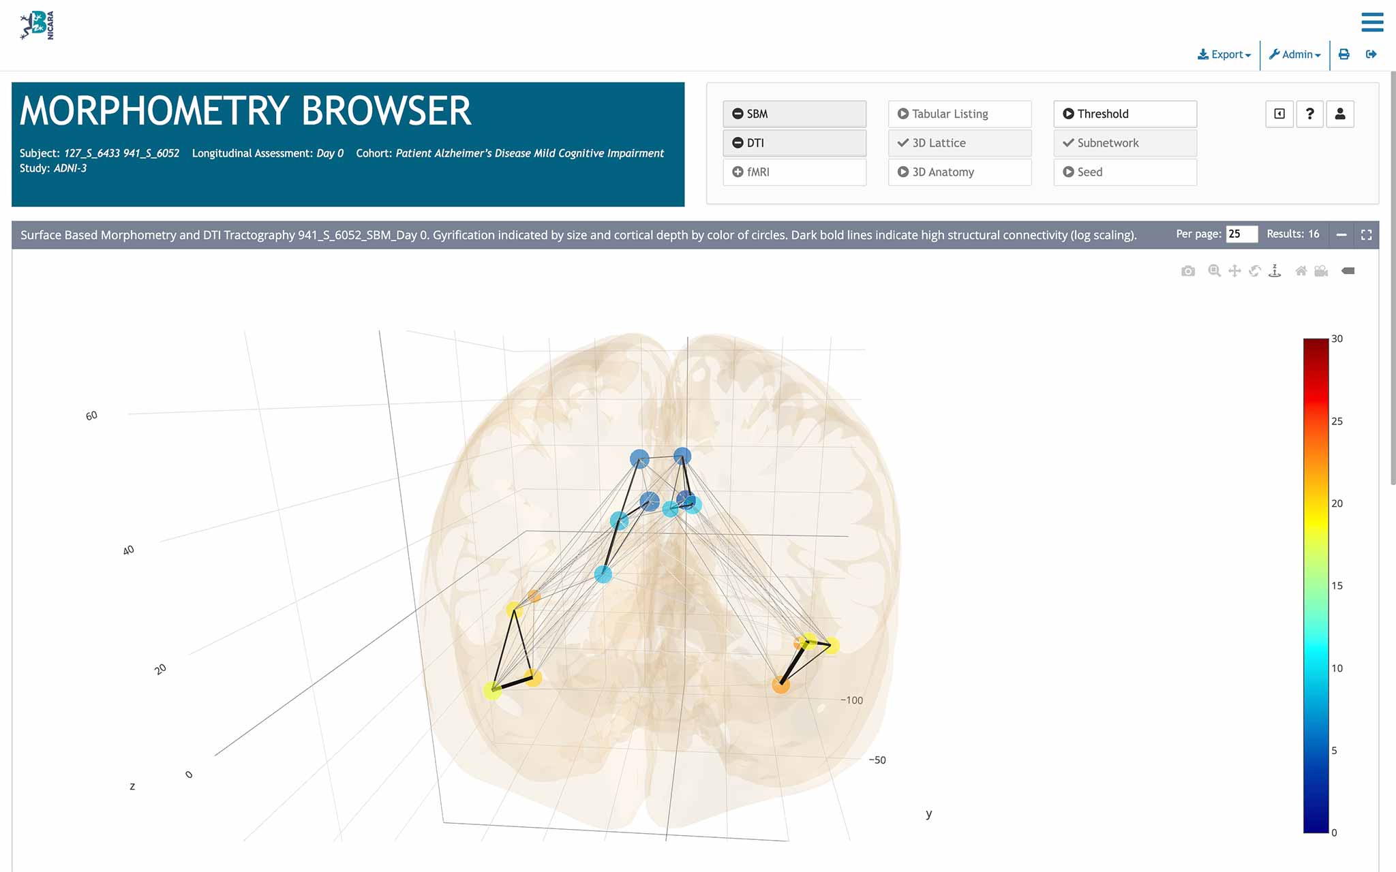Expand the fMRI section
Image resolution: width=1396 pixels, height=872 pixels.
794,172
